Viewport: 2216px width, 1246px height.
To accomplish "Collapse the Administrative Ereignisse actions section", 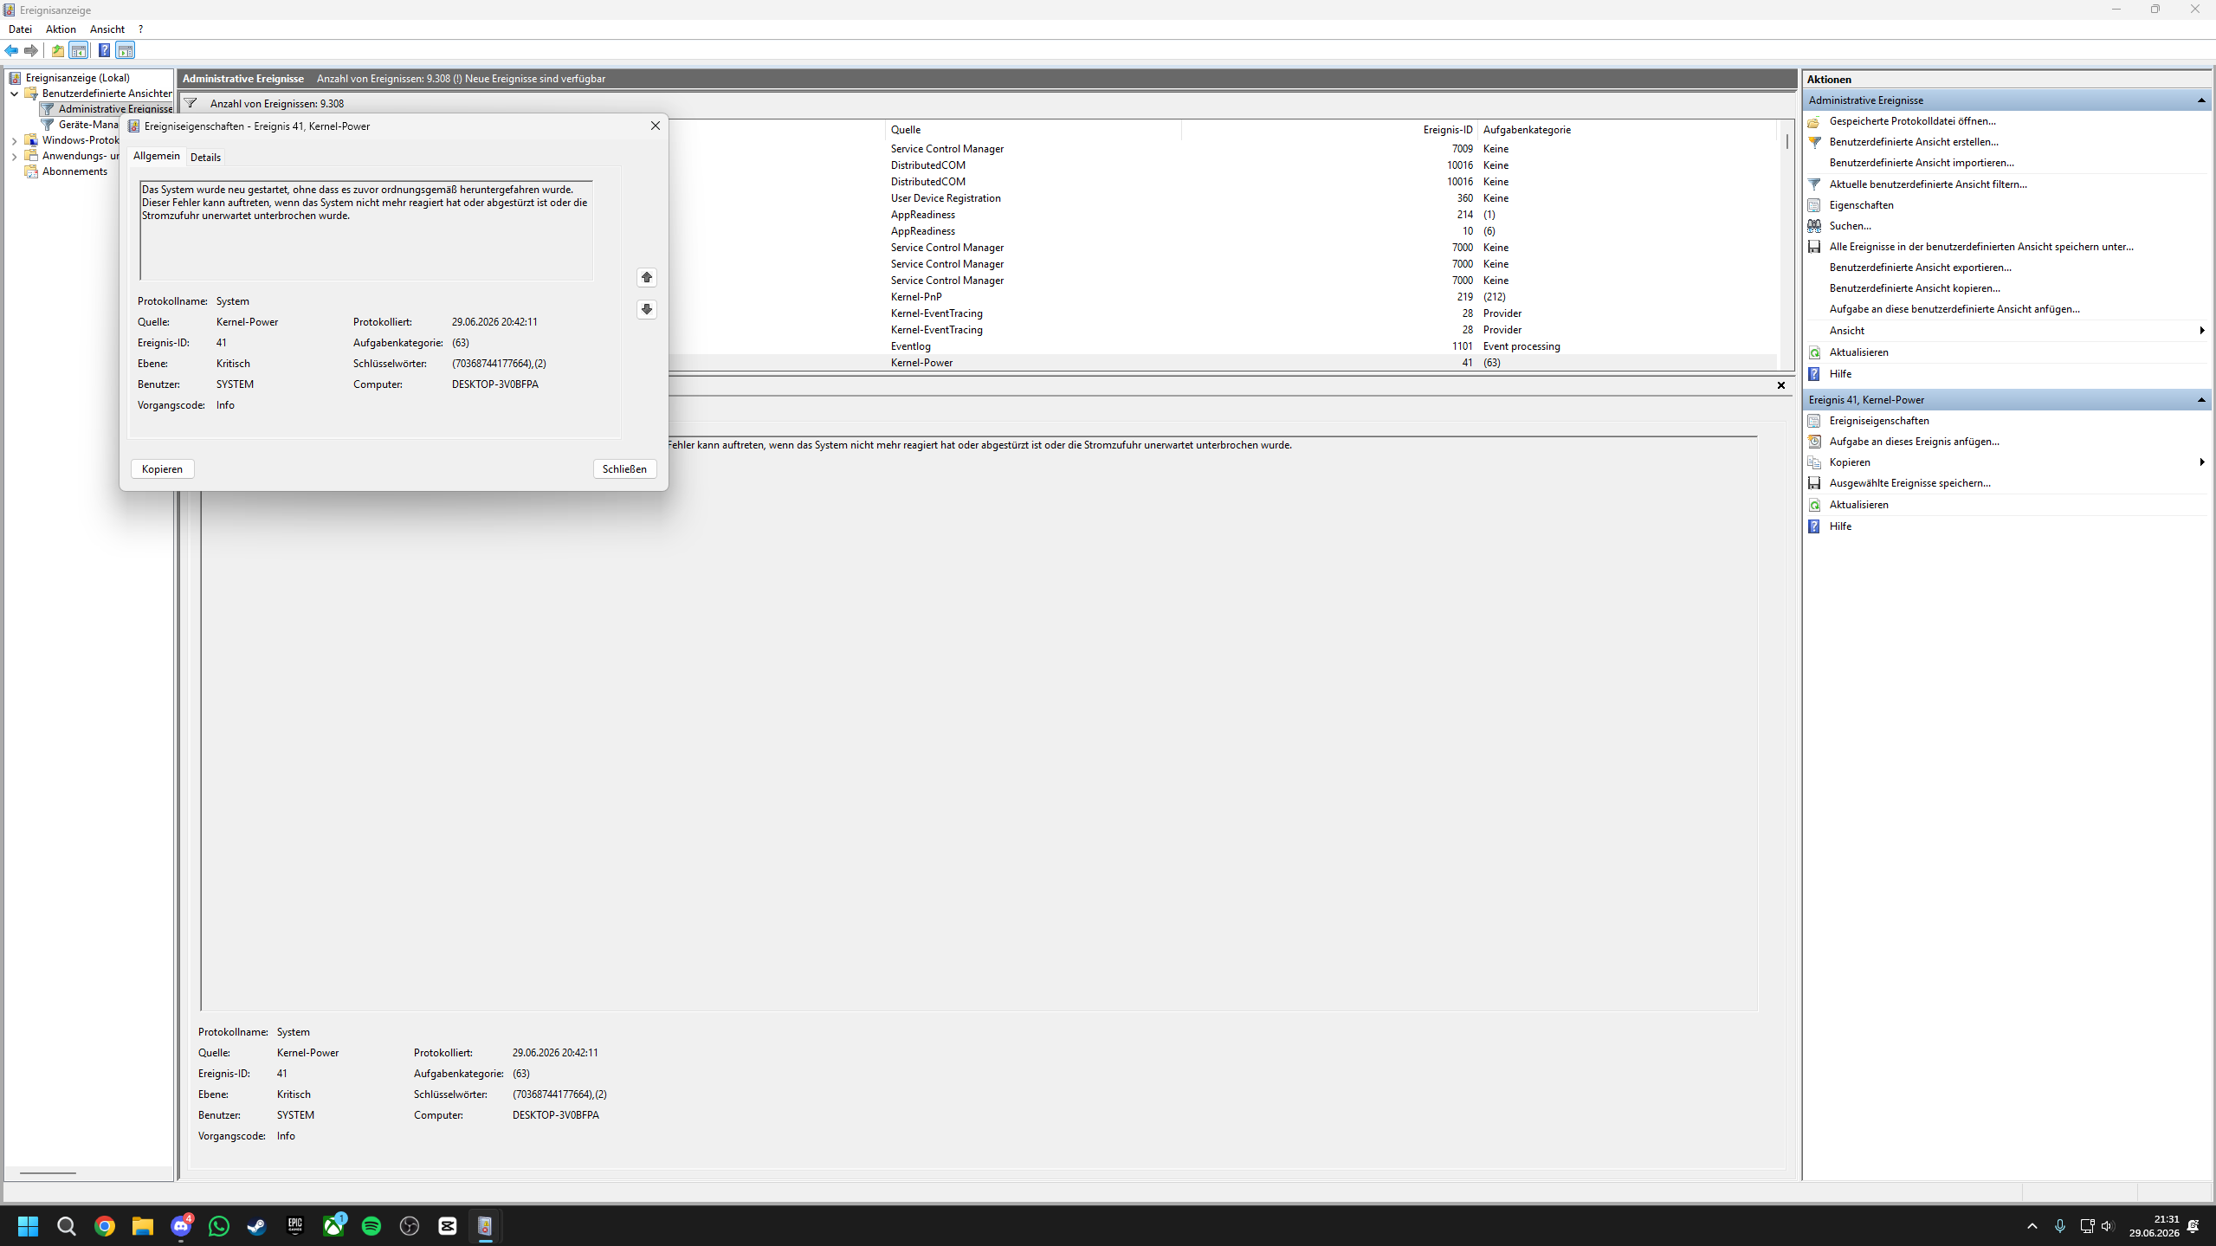I will pyautogui.click(x=2200, y=100).
